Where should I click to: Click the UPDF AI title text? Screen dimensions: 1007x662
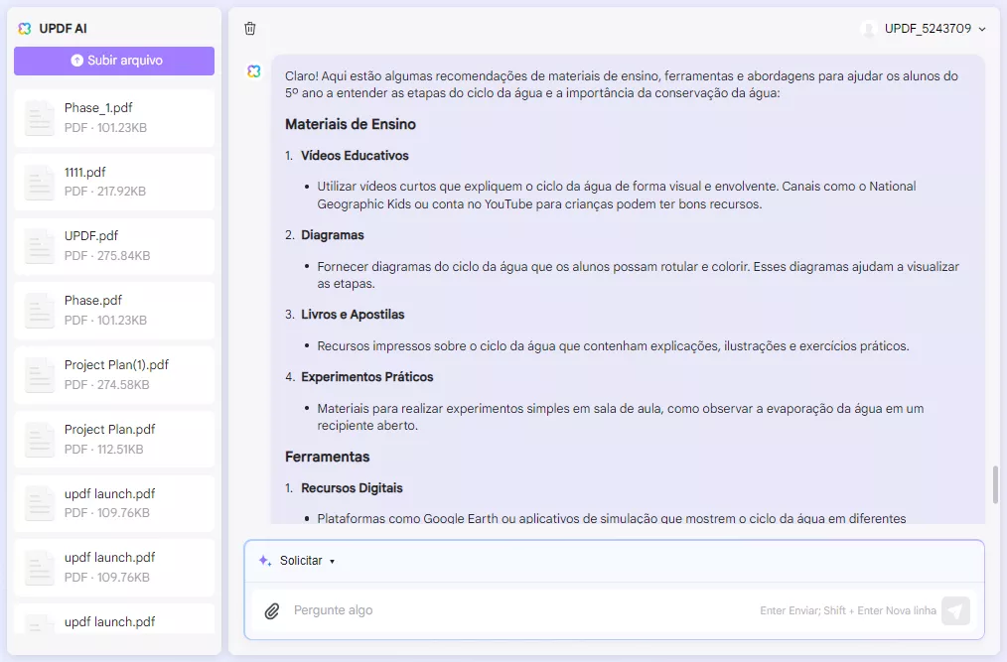point(63,28)
